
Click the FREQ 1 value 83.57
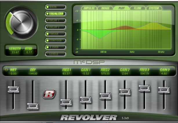click(66, 74)
